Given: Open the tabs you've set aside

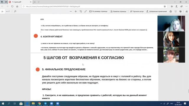Looking at the screenshot, I should coord(2,2).
